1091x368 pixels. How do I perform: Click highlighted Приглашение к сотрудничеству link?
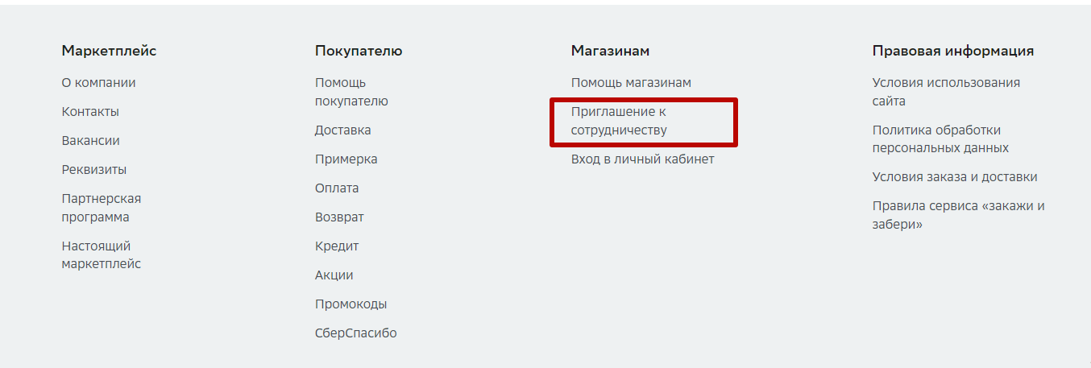coord(619,120)
